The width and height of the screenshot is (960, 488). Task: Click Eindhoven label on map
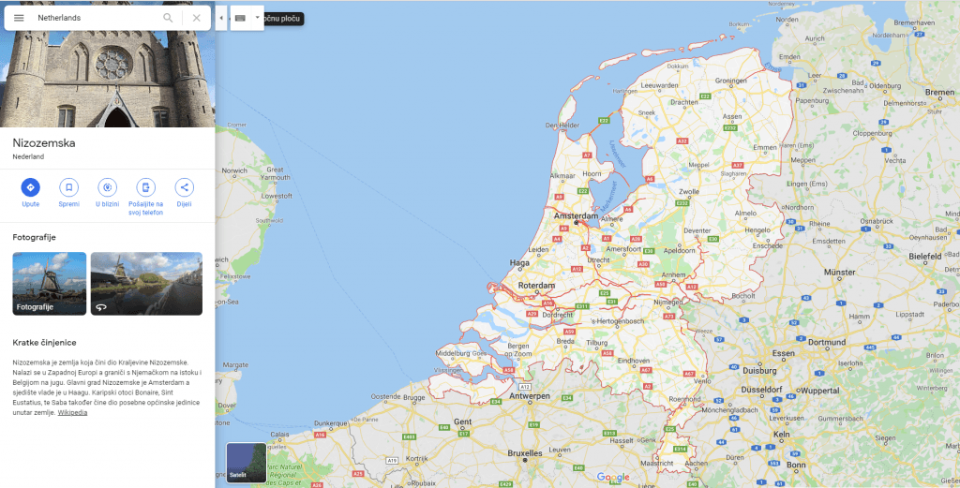coord(633,361)
